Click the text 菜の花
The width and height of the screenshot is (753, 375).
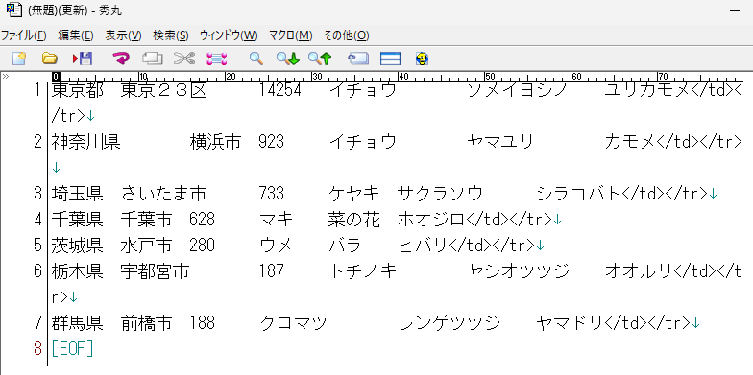point(354,220)
